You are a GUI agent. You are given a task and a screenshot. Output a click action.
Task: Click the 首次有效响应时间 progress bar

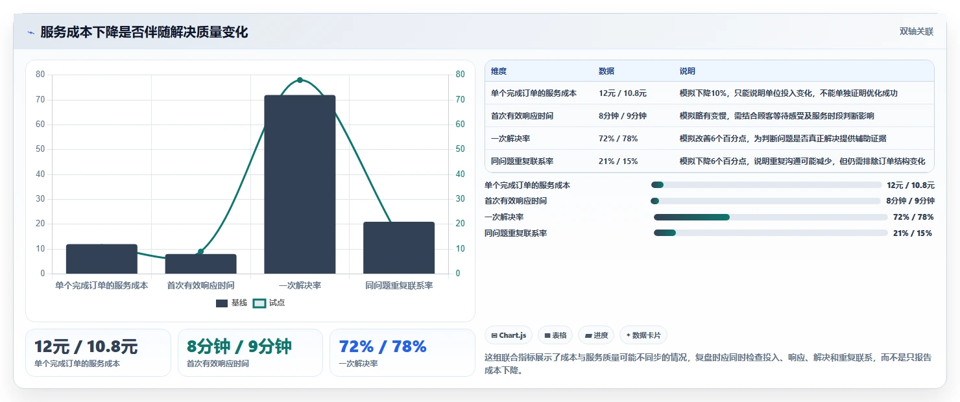coord(766,201)
